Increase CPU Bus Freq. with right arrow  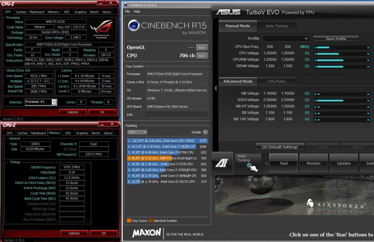pyautogui.click(x=368, y=47)
